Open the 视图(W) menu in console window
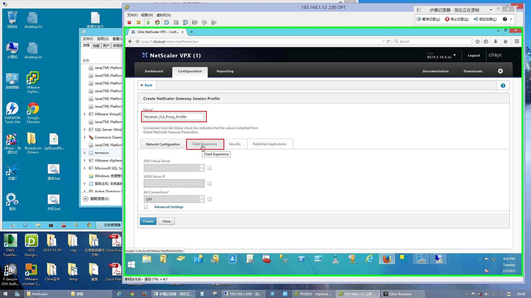The image size is (531, 298). 147,15
